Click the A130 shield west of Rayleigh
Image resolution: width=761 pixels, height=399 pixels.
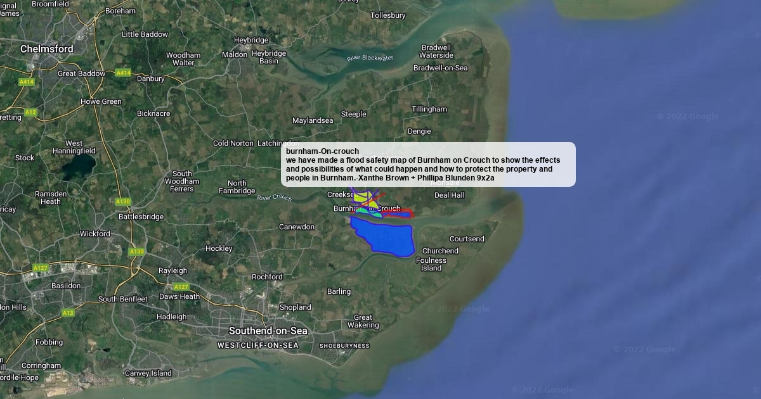pos(136,251)
